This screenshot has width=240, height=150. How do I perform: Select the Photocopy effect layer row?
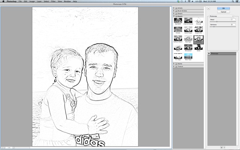pyautogui.click(x=222, y=53)
